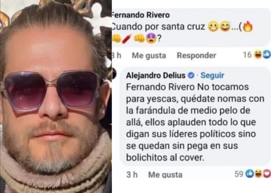Viewport: 271px width, 193px height.
Task: Click the blue like reaction icon beside 16
Action: [x=267, y=55]
